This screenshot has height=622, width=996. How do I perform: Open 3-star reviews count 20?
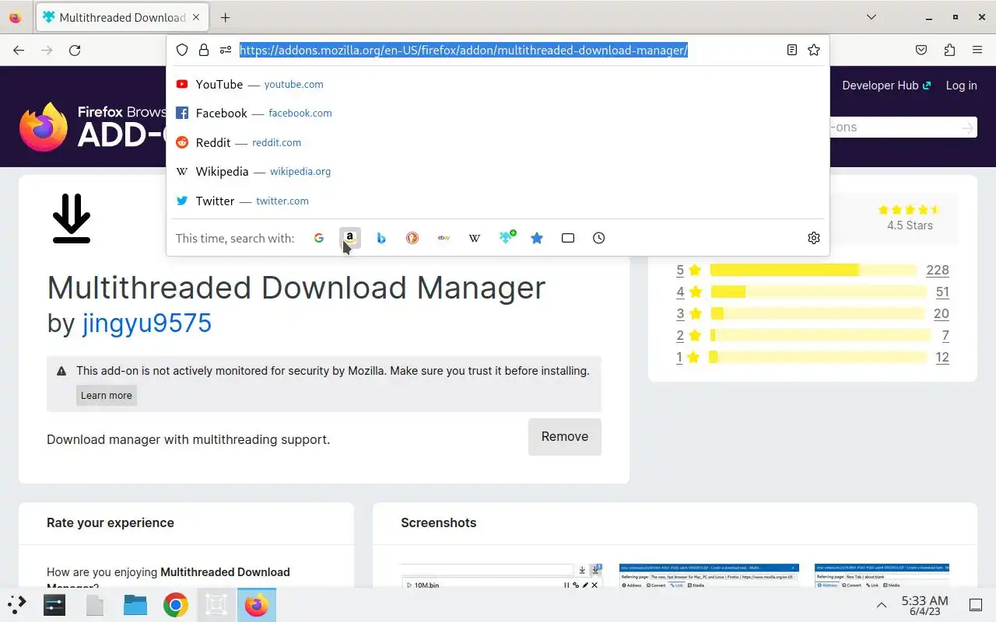click(x=942, y=313)
